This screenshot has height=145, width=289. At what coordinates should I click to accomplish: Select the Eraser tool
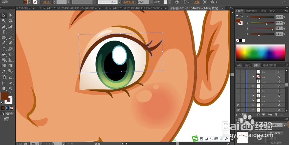pos(10,43)
